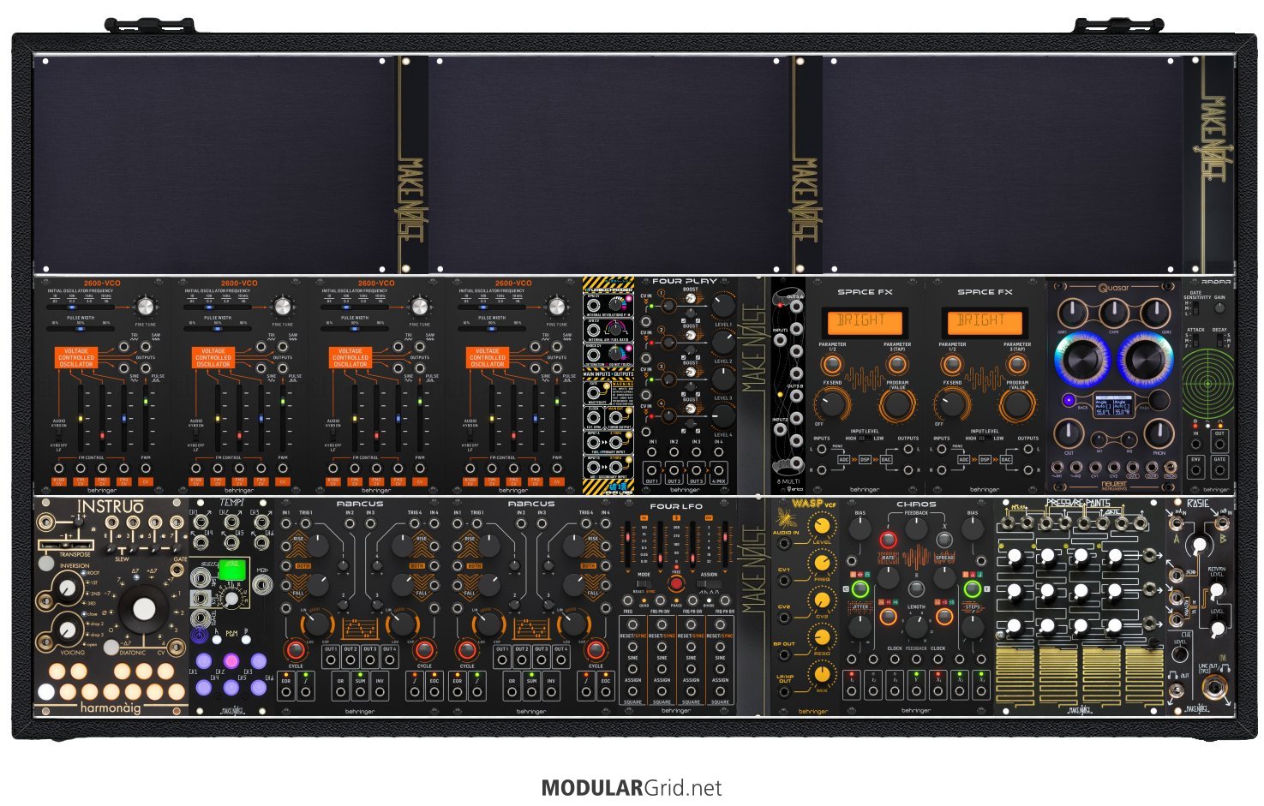Move the first 2600-VCO Pulse Width slider

tap(80, 329)
